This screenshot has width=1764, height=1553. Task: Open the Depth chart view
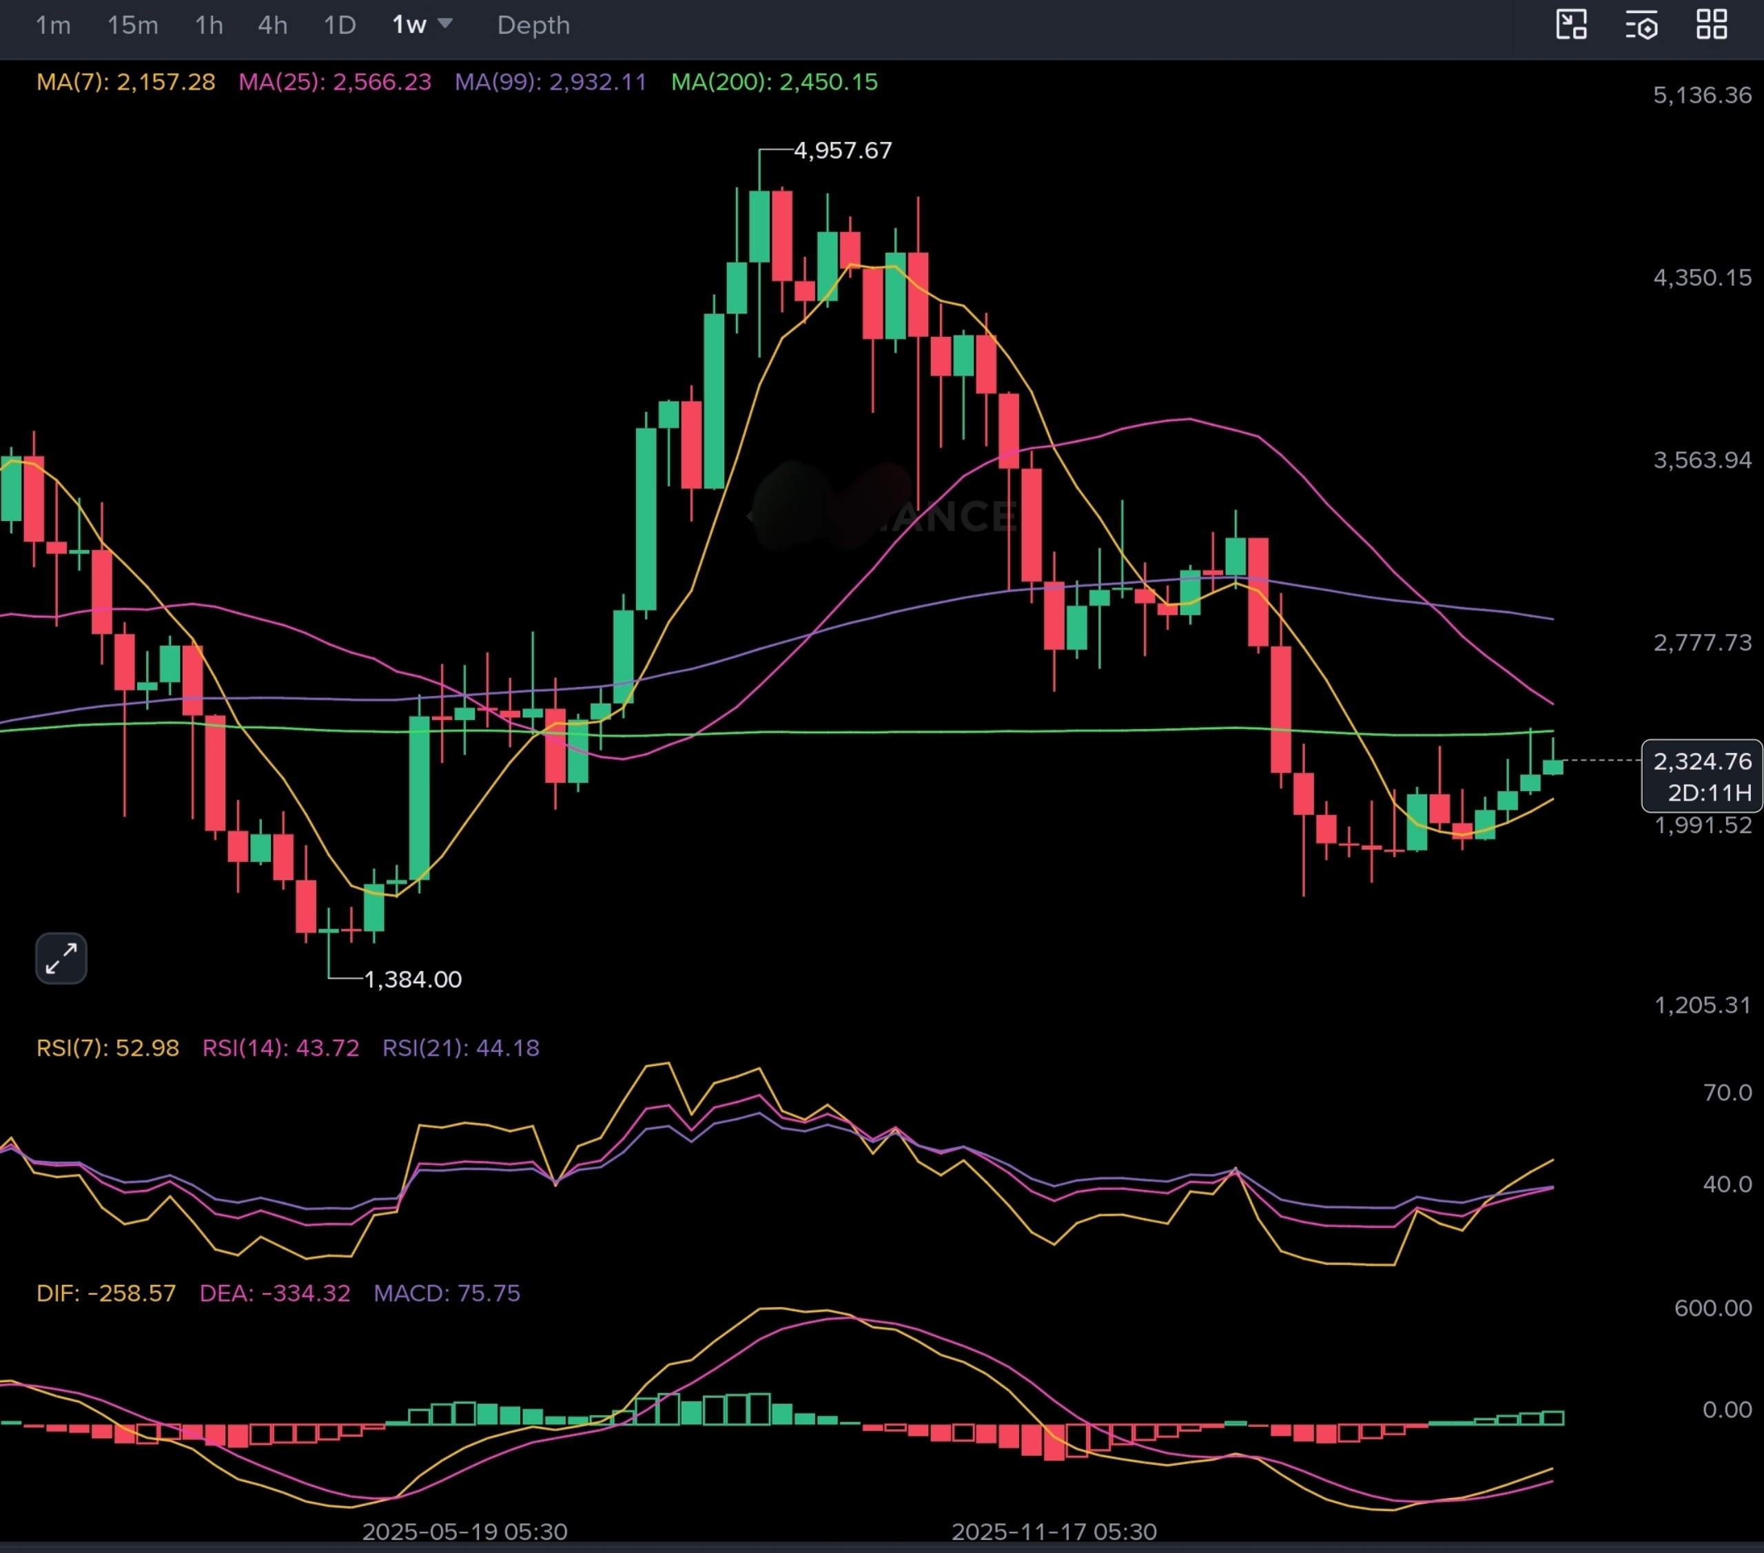[533, 25]
